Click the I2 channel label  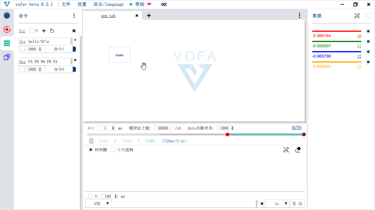coord(359,56)
